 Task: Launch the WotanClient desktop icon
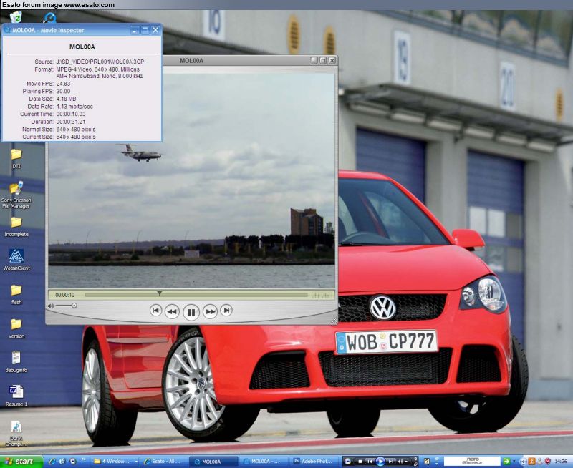coord(16,260)
